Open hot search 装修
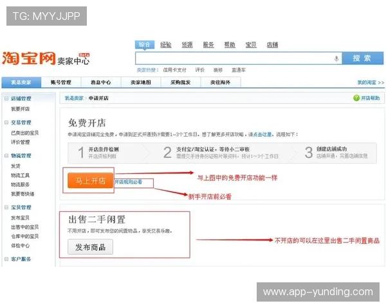 coord(218,70)
